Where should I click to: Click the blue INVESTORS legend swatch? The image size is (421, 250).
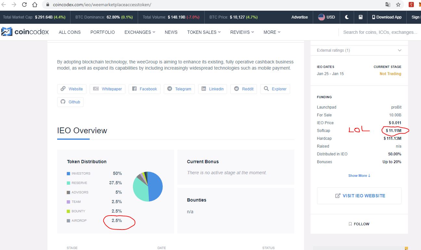(68, 174)
